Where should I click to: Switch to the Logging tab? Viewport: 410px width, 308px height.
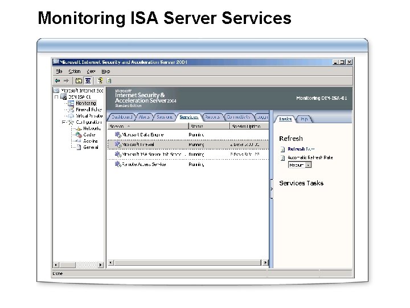[x=262, y=117]
